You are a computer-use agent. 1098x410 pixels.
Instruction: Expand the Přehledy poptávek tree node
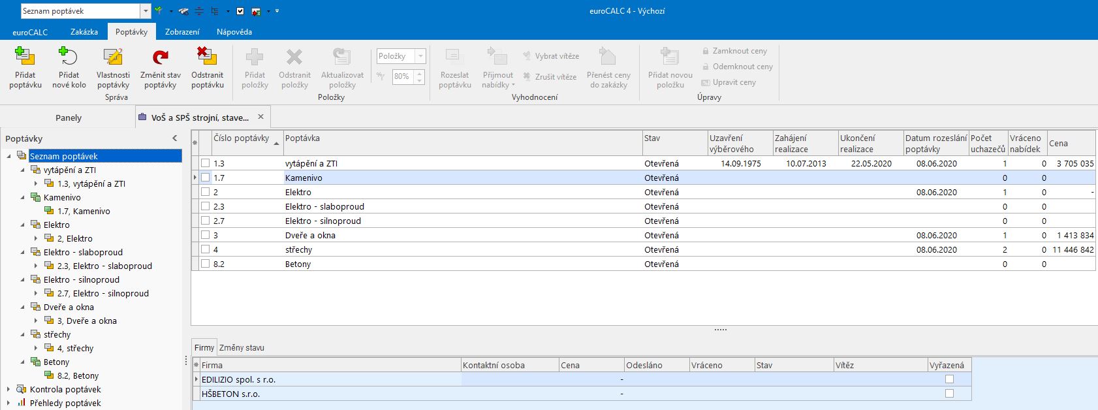(x=8, y=403)
